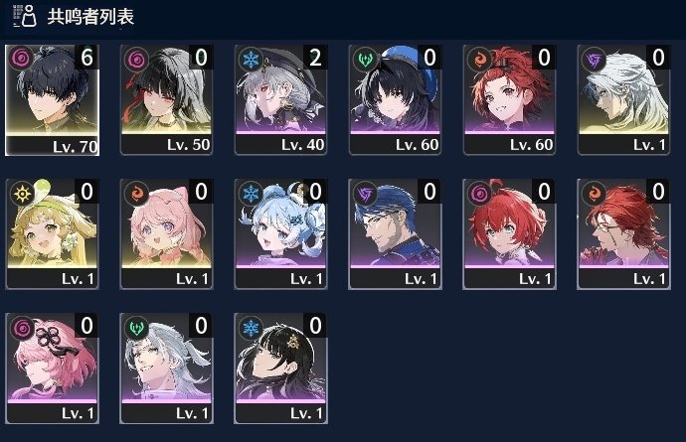This screenshot has width=686, height=442.
Task: Click the resonance chain number 2 badge
Action: [315, 58]
